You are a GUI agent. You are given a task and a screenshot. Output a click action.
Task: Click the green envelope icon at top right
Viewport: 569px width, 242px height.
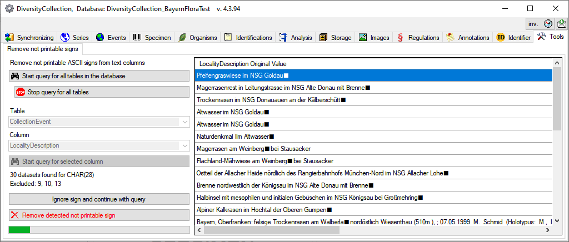560,24
